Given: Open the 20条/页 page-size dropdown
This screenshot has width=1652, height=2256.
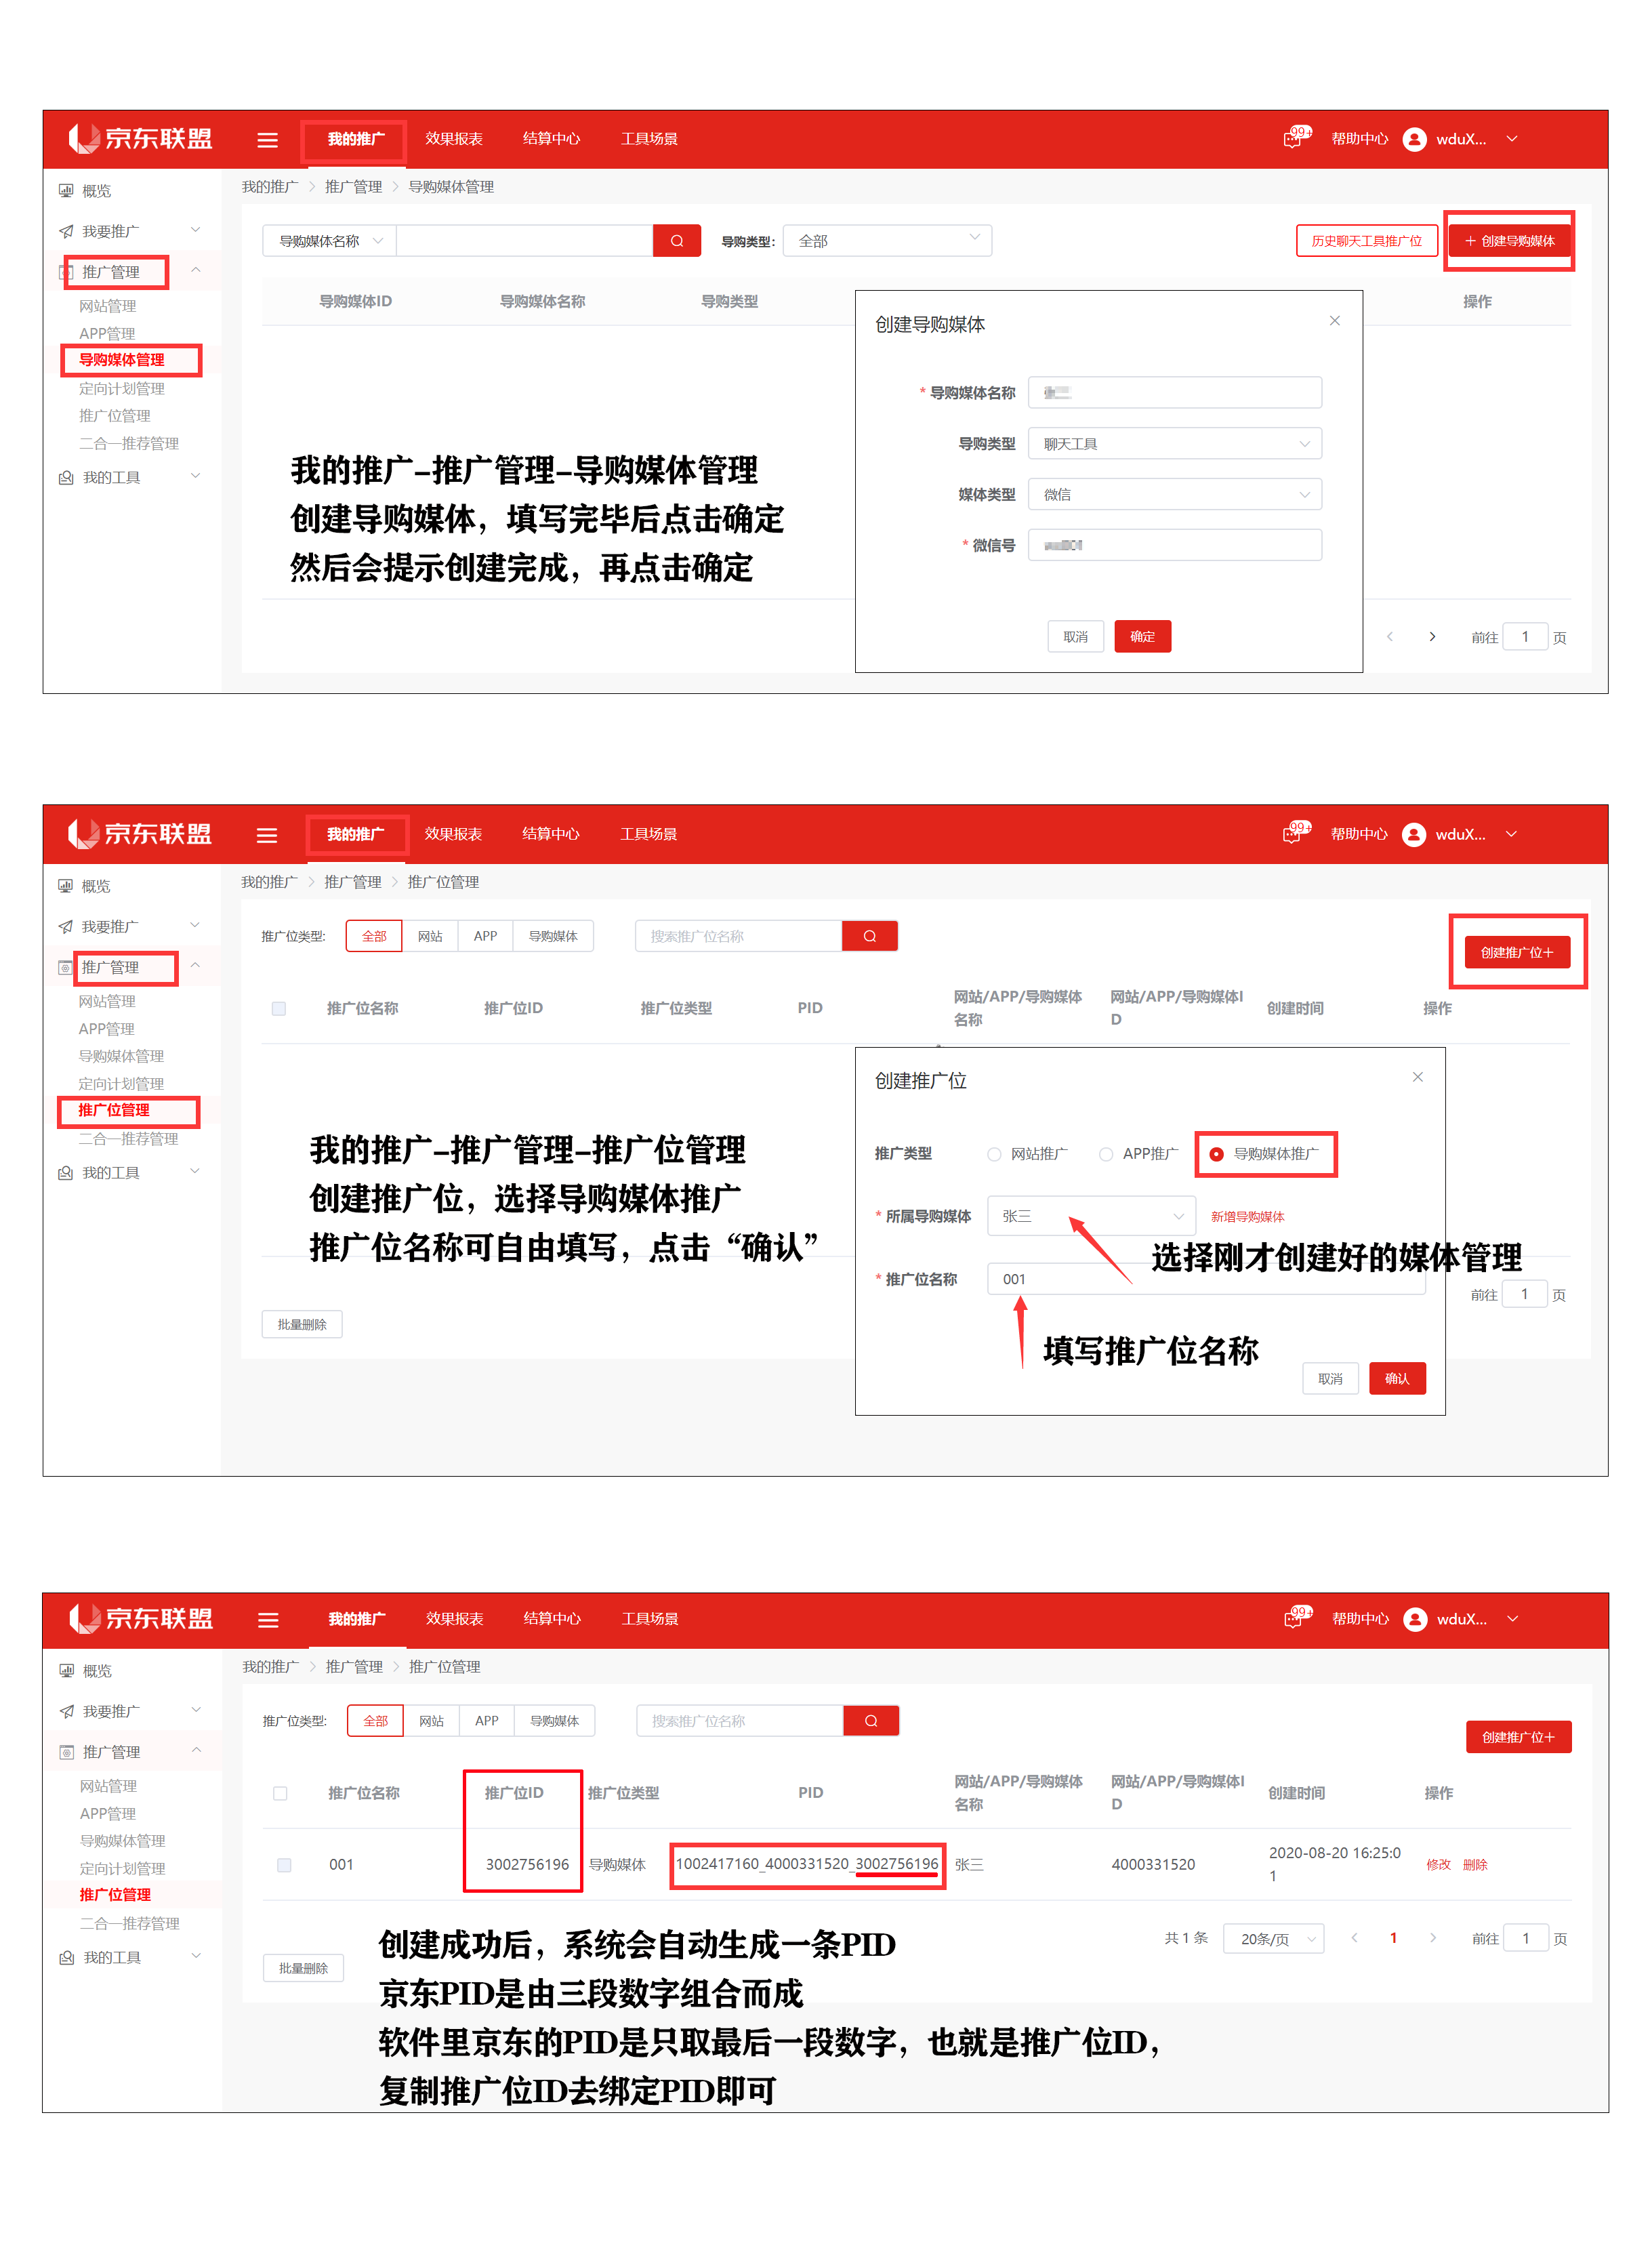Looking at the screenshot, I should click(x=1274, y=1939).
